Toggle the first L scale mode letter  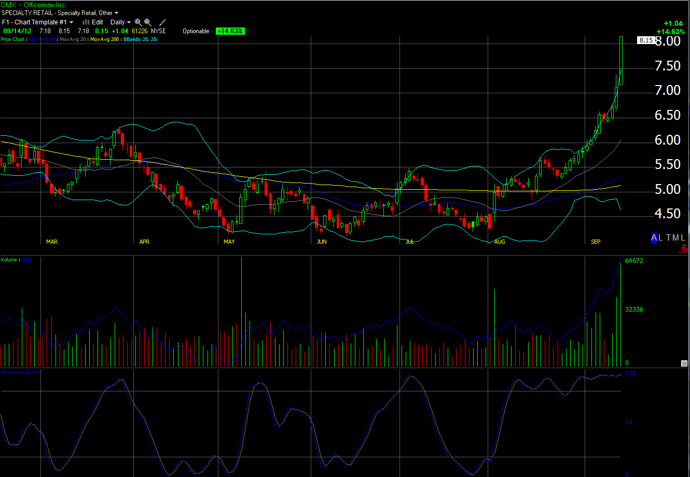click(x=661, y=237)
